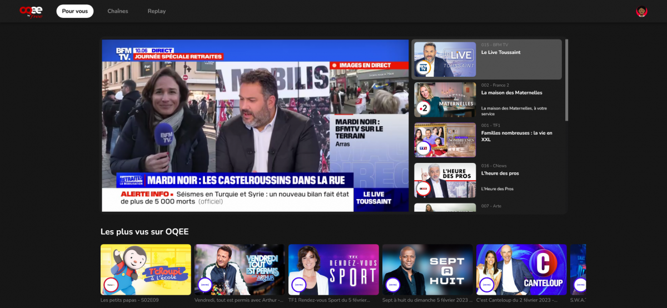The height and width of the screenshot is (308, 667).
Task: Click the TF1 channel logo badge
Action: click(424, 148)
